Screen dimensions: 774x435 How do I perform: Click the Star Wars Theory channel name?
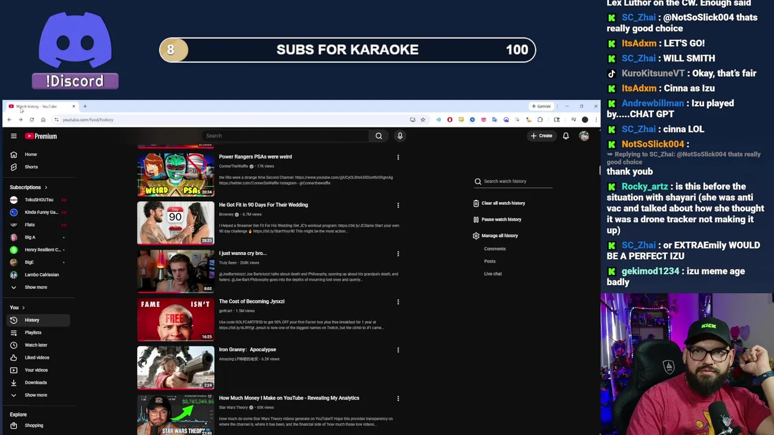(x=233, y=407)
